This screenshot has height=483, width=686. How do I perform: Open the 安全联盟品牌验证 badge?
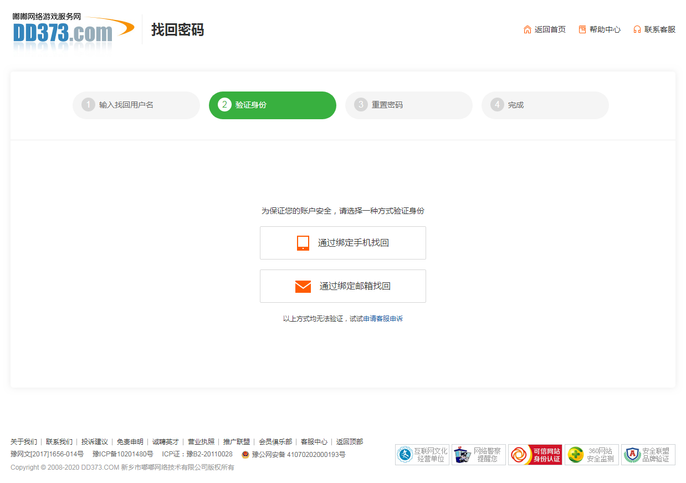648,455
